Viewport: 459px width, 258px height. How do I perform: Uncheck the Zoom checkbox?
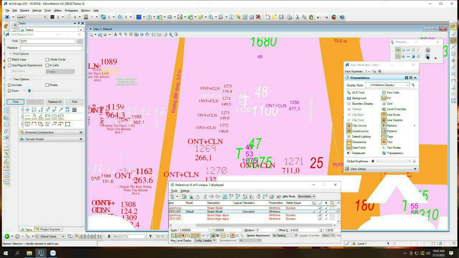tap(10, 91)
